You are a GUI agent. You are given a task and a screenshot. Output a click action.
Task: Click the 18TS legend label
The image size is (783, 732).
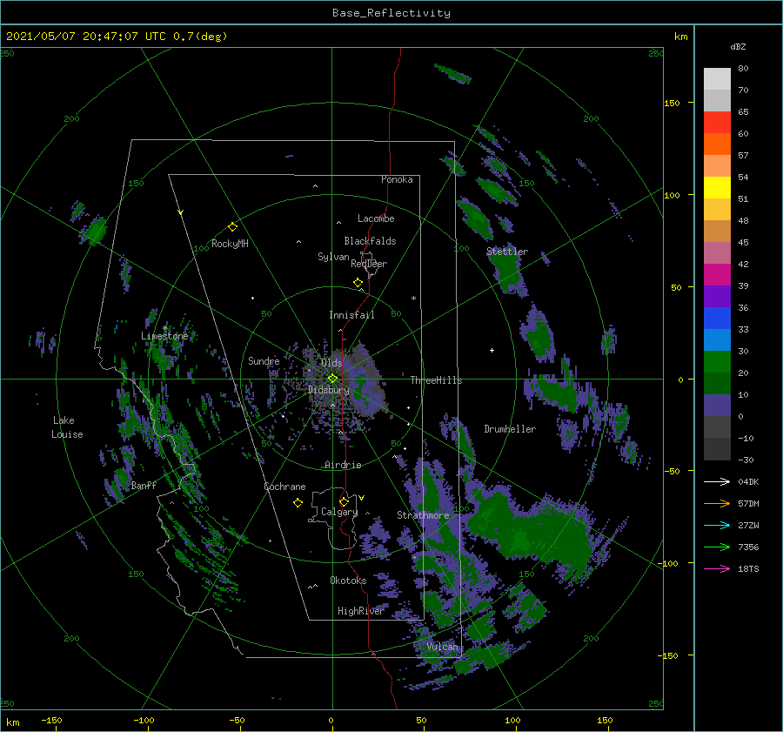pyautogui.click(x=748, y=568)
